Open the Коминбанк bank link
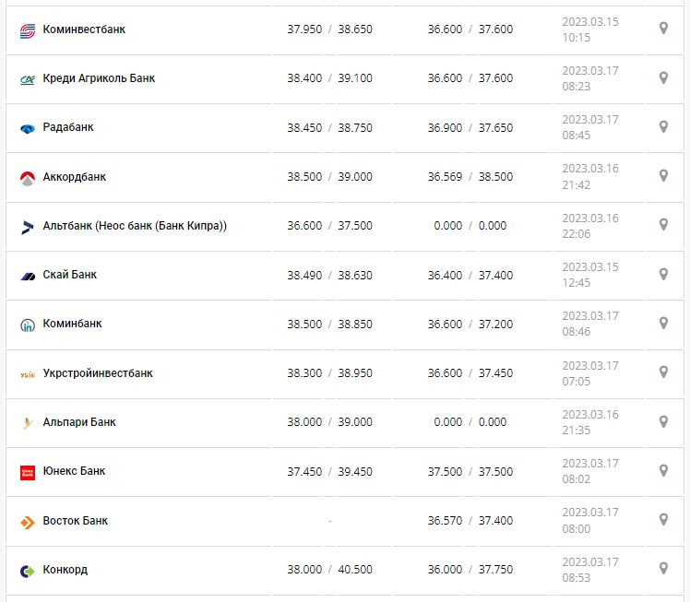 72,324
